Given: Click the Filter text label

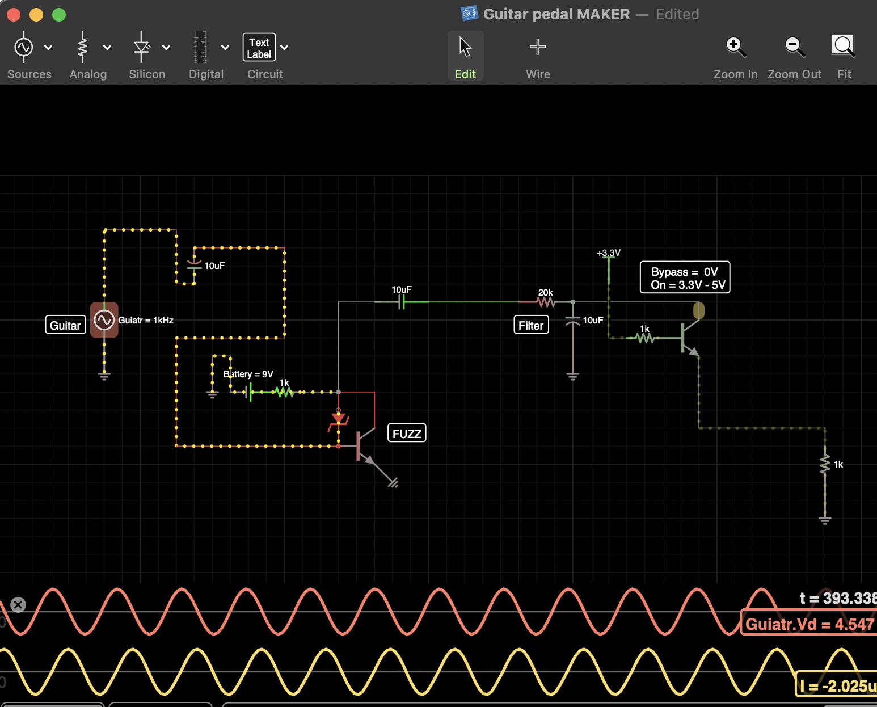Looking at the screenshot, I should coord(531,325).
